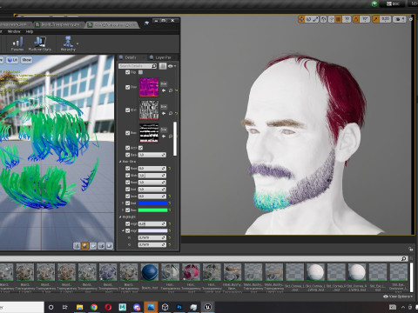This screenshot has width=418, height=313.
Task: Toggle surface snapping icon in viewport toolbar
Action: click(331, 19)
